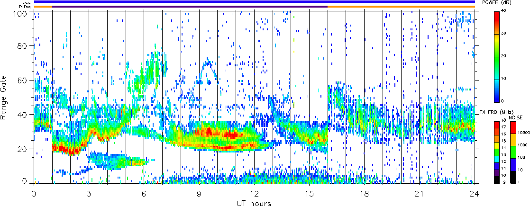Click the "18" label on TX FRQ scale
The width and height of the screenshot is (530, 206).
click(x=504, y=120)
